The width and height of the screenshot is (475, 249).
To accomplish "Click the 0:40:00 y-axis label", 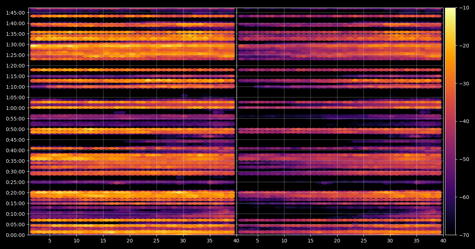I will point(15,150).
